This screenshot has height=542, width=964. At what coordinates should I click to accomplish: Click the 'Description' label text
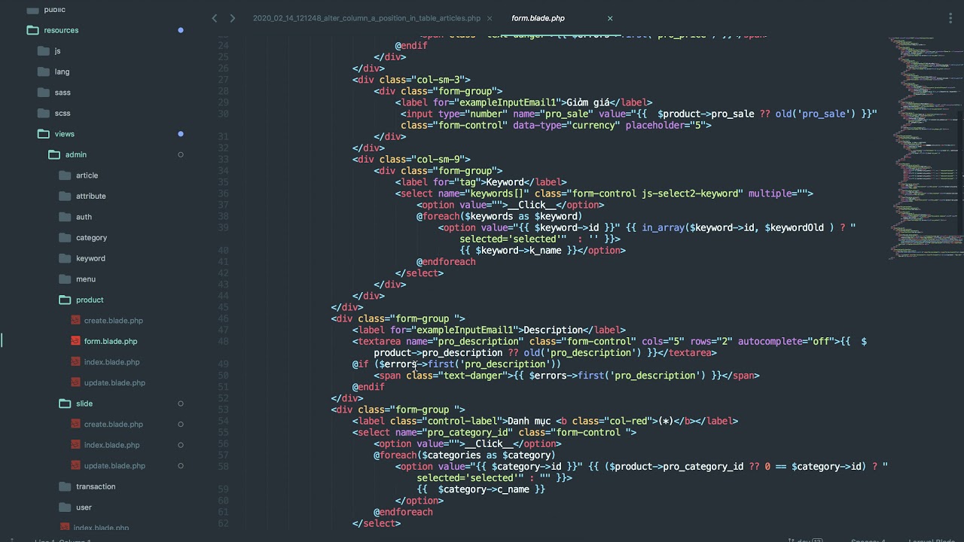pos(554,330)
